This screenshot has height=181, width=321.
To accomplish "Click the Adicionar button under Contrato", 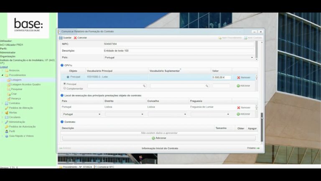I will [159, 138].
